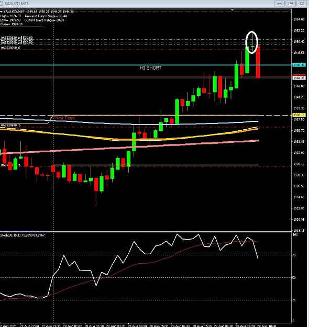Viewport: 309px width, 327px height.
Task: Click price scale value 1933.85
Action: click(299, 142)
